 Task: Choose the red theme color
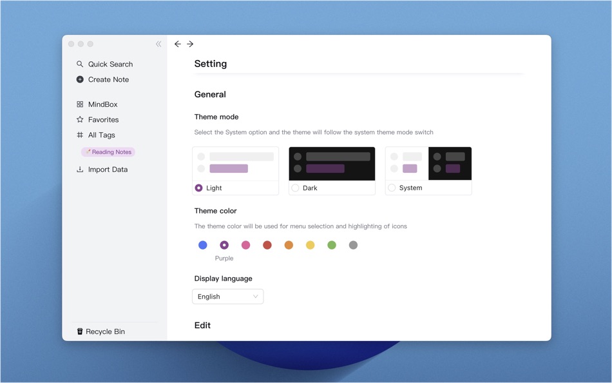tap(267, 245)
